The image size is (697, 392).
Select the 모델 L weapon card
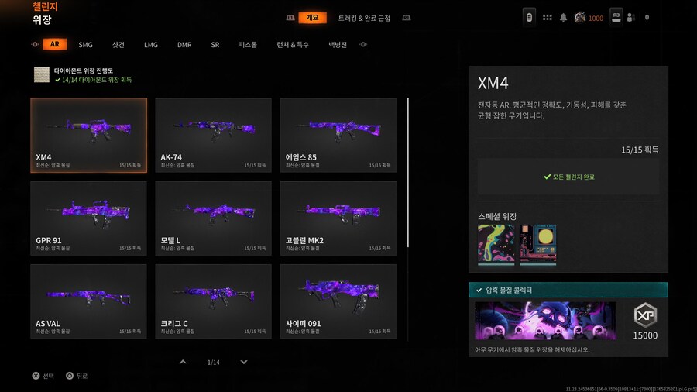pos(214,218)
